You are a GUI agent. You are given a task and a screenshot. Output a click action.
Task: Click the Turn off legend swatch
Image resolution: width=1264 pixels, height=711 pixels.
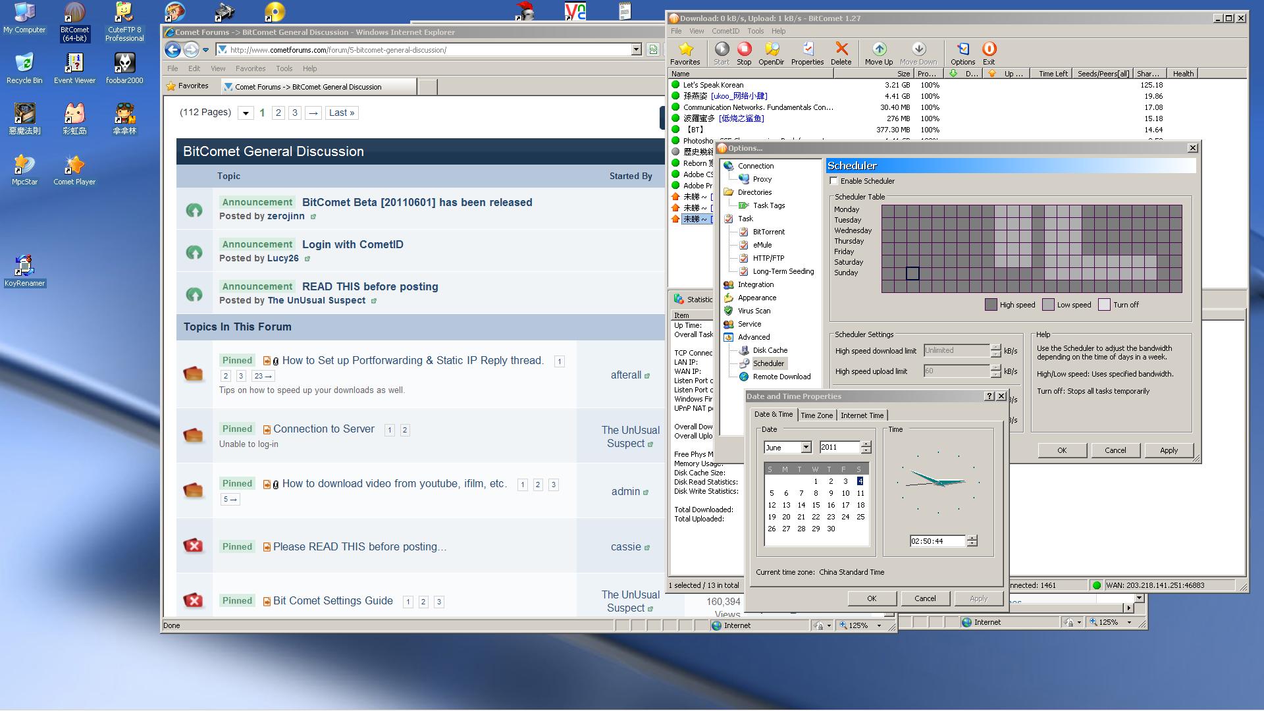click(x=1104, y=305)
